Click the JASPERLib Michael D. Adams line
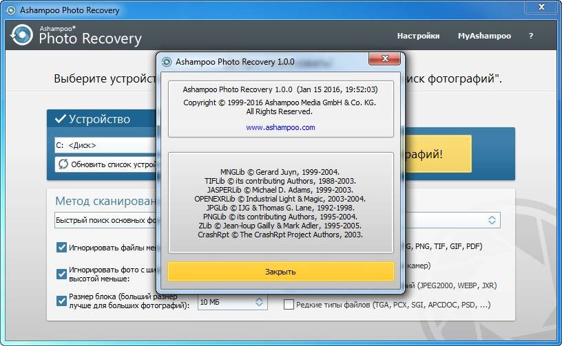 (280, 190)
